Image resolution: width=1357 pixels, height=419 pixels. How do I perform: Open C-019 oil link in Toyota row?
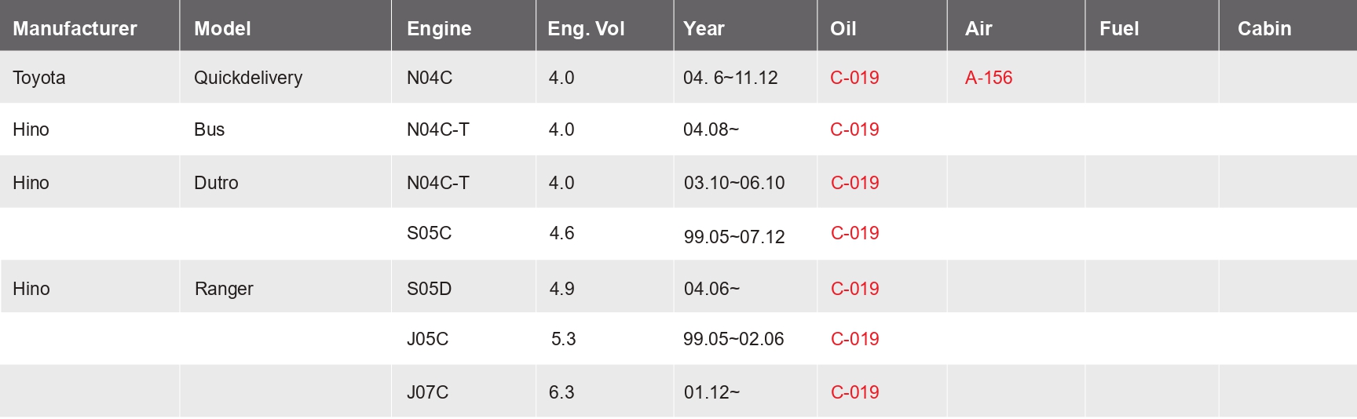[x=854, y=78]
